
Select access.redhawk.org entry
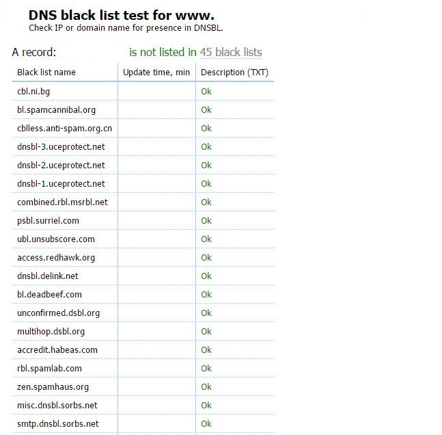(x=56, y=257)
